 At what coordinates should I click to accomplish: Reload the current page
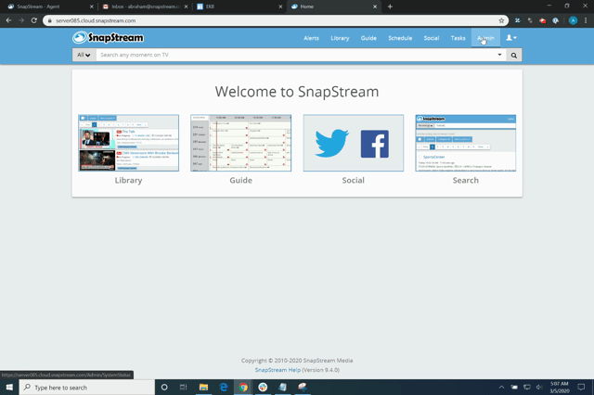[x=33, y=20]
